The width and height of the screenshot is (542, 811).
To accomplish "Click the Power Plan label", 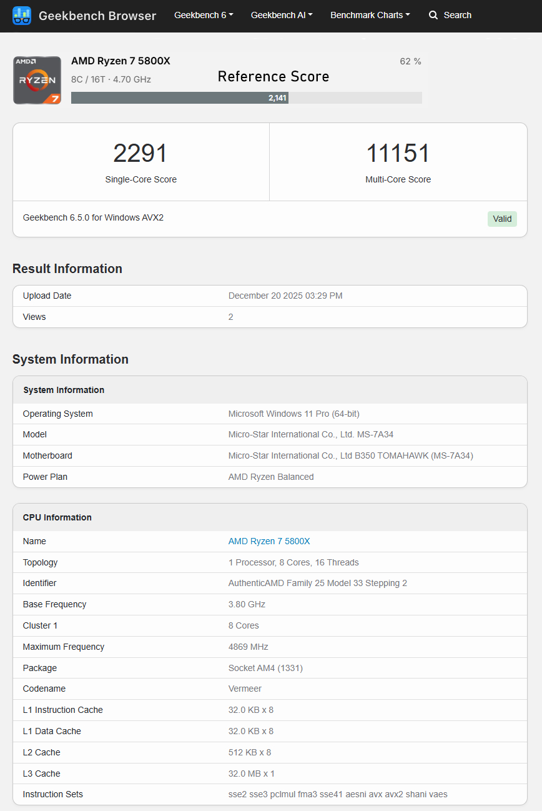I will click(45, 477).
